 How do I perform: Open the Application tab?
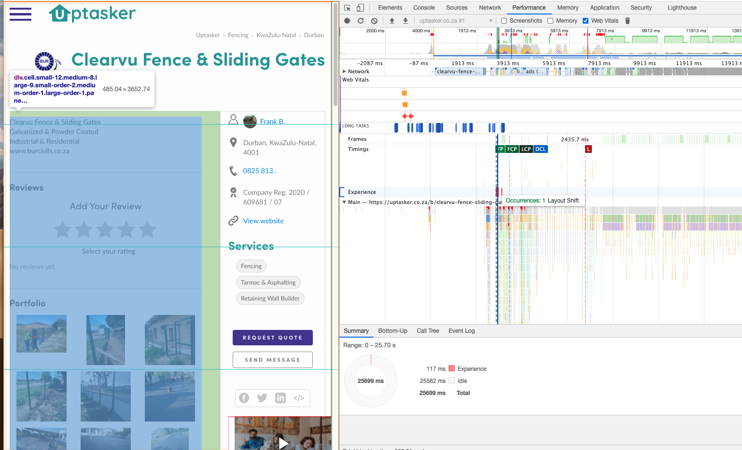coord(604,8)
